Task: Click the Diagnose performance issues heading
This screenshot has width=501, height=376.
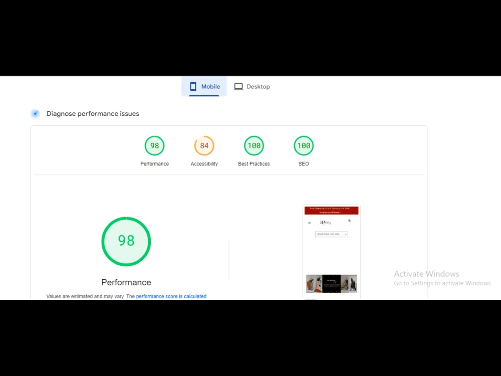Action: (93, 114)
